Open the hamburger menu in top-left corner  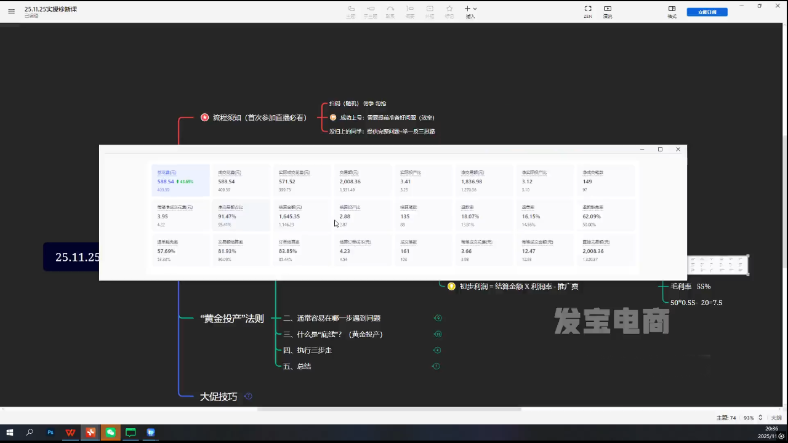coord(11,12)
